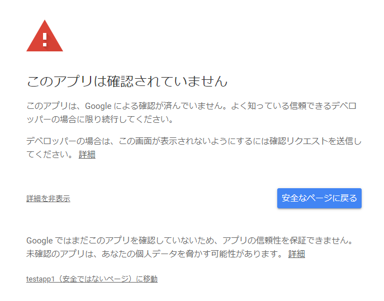Click the white exclamation mark in the triangle
The width and height of the screenshot is (384, 301).
45,38
